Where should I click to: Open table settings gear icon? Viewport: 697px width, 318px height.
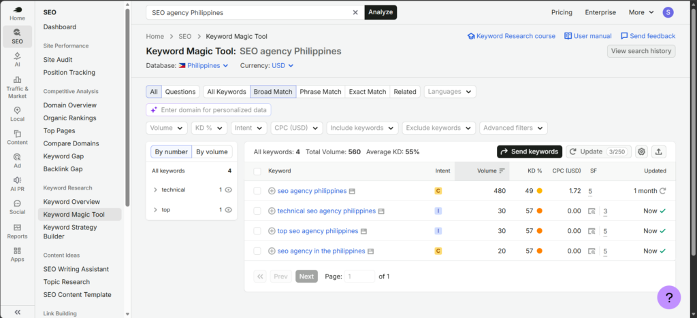(x=641, y=152)
